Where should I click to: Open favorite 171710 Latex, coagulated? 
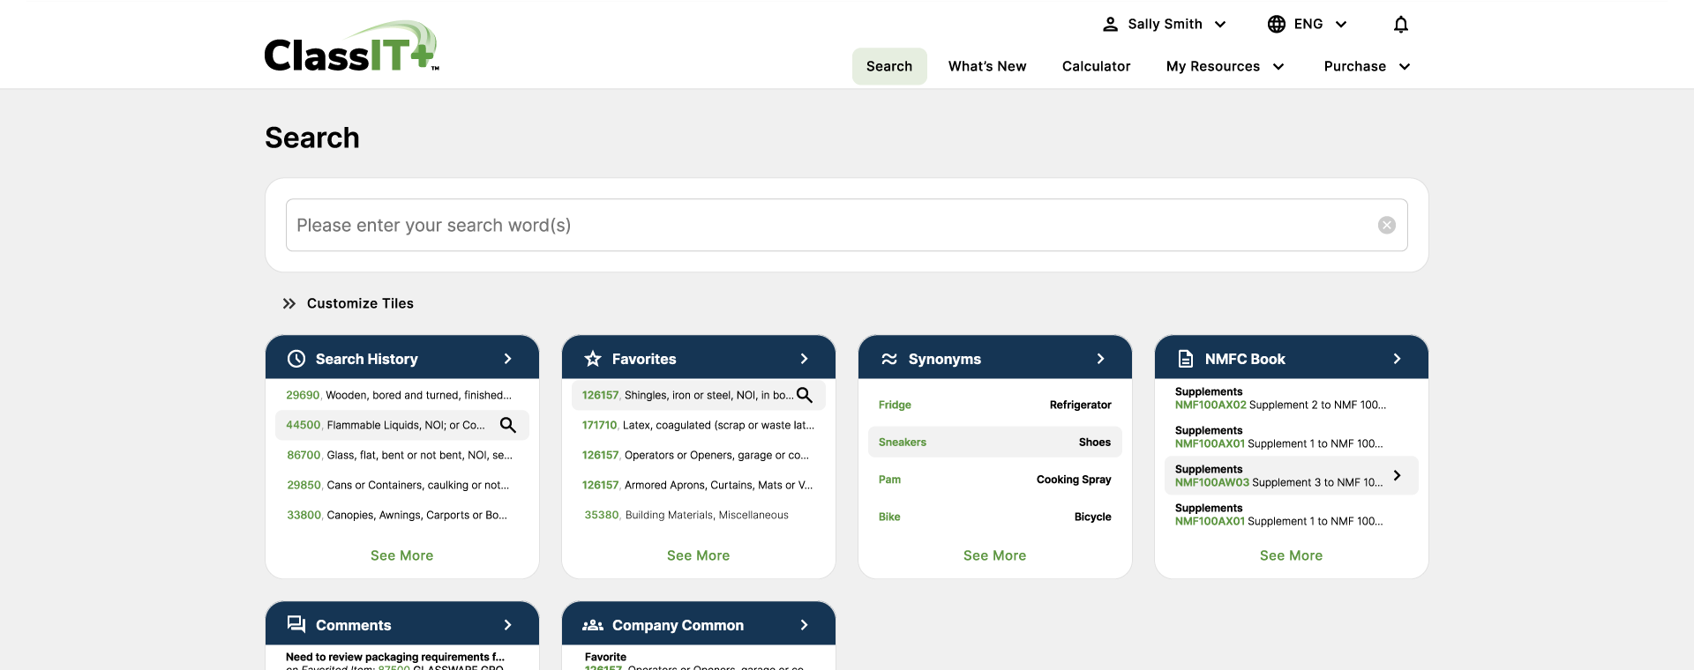point(699,425)
